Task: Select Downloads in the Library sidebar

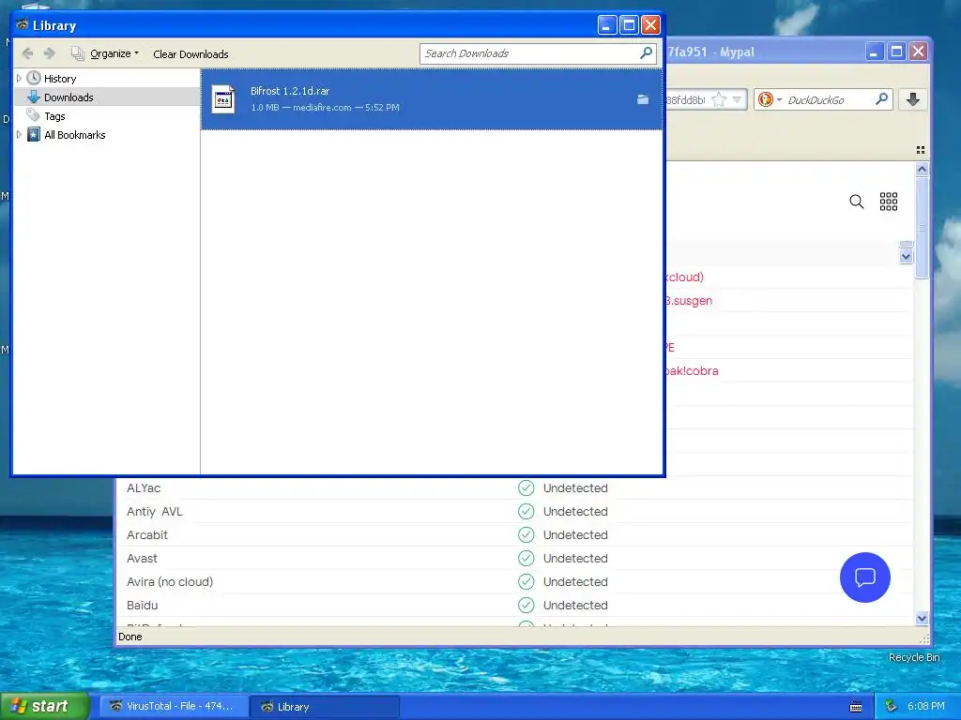Action: tap(69, 97)
